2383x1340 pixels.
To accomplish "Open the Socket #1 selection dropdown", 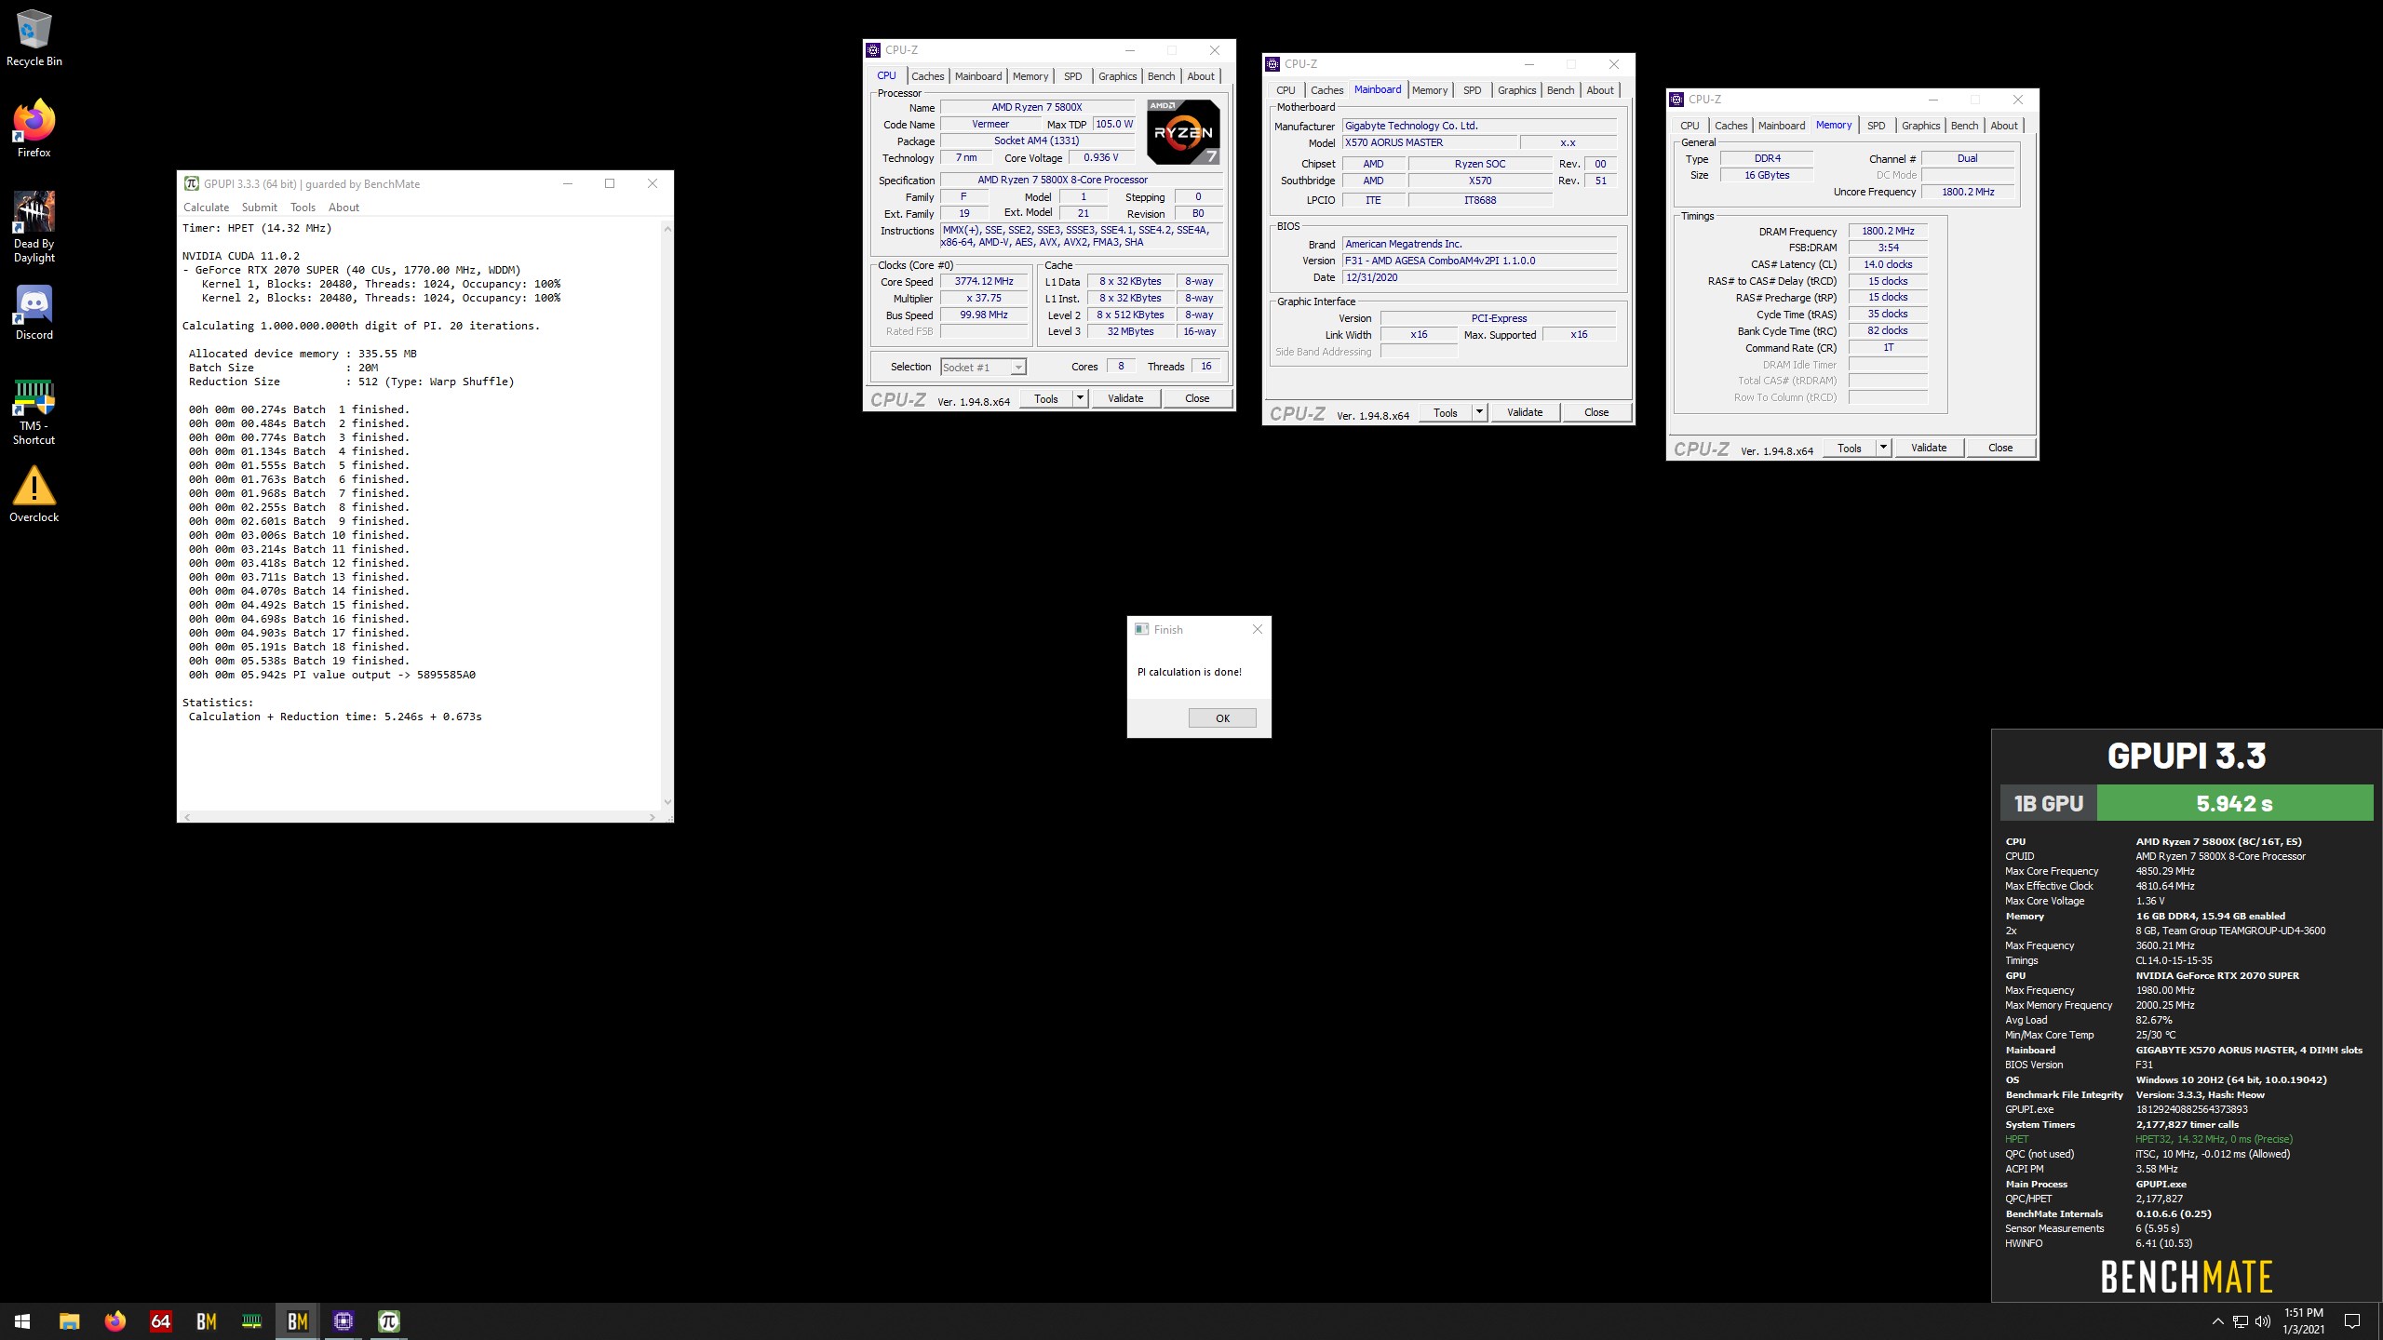I will tap(983, 368).
